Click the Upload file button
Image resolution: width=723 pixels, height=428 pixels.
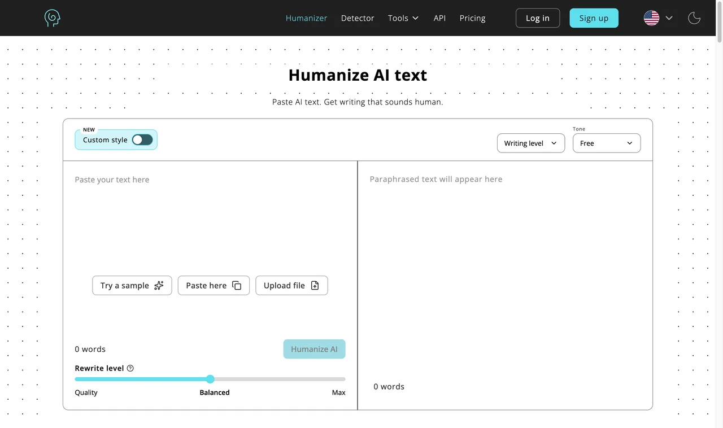291,286
